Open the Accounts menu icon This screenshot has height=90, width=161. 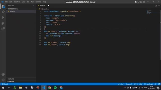pyautogui.click(x=3, y=74)
